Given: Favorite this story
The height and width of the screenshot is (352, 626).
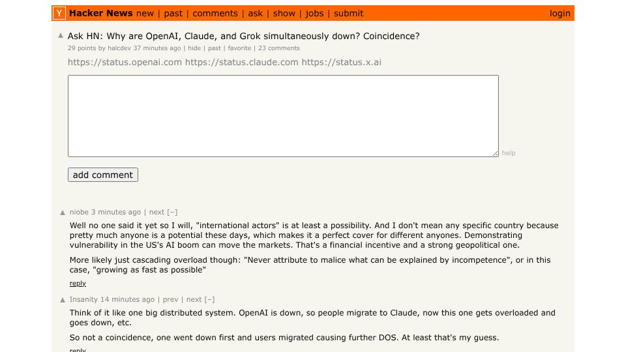Looking at the screenshot, I should click(239, 48).
